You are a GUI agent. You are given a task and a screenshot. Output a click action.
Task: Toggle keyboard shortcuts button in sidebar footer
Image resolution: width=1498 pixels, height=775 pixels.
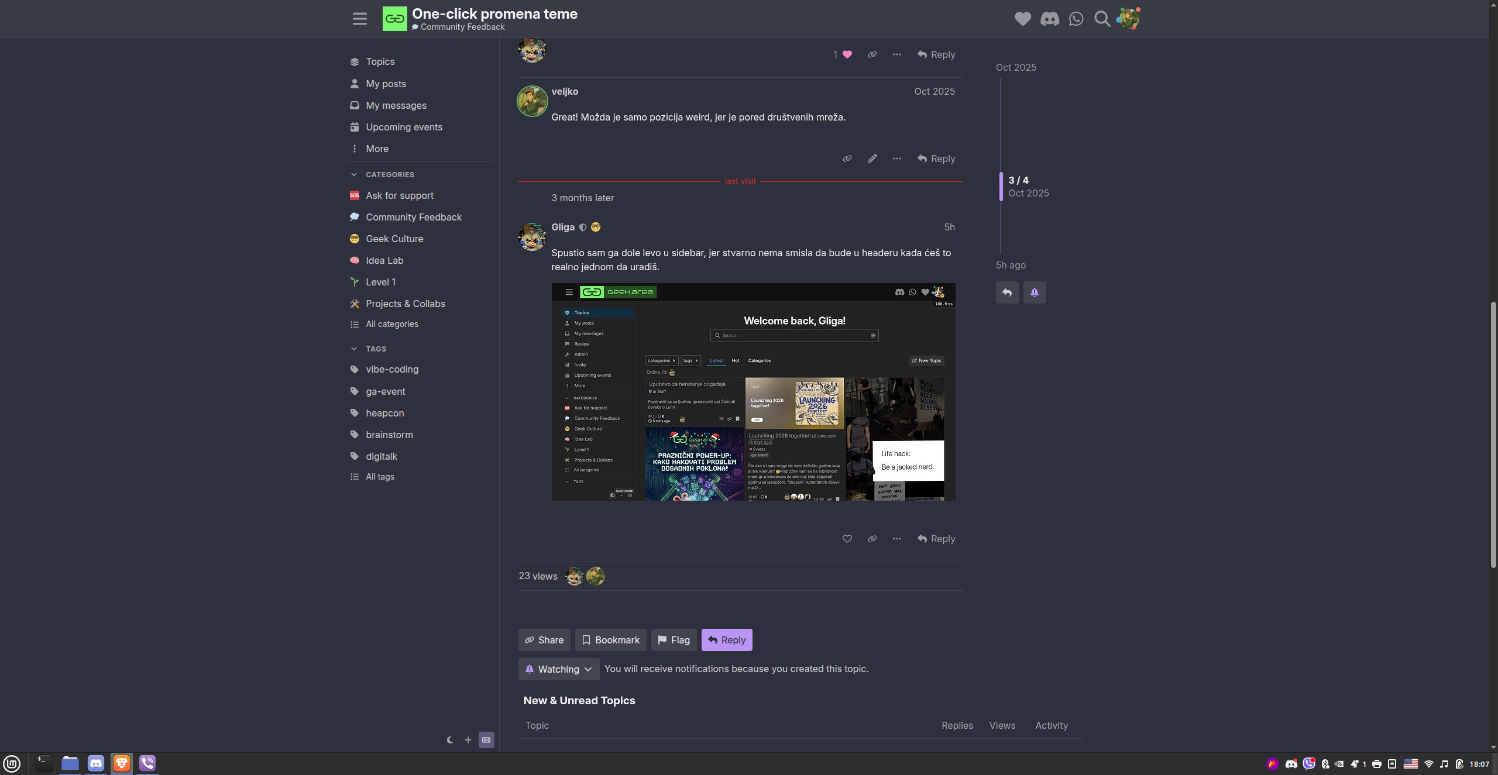pos(486,740)
